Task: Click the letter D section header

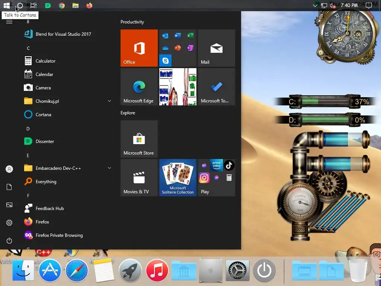Action: 28,128
